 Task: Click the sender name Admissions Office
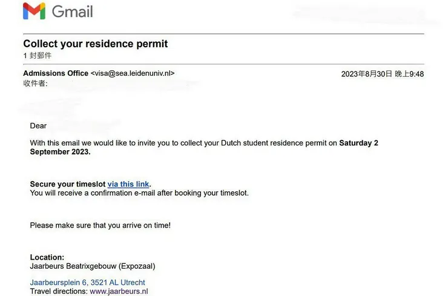point(56,74)
